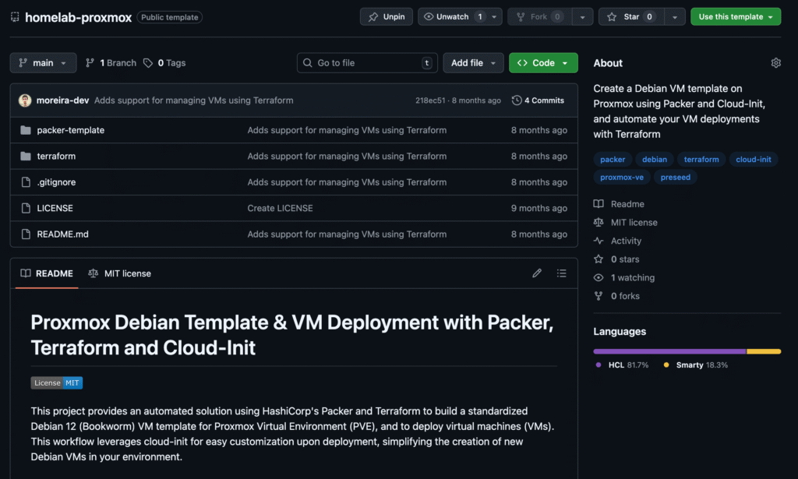Open the 4 Commits history link

coord(538,100)
